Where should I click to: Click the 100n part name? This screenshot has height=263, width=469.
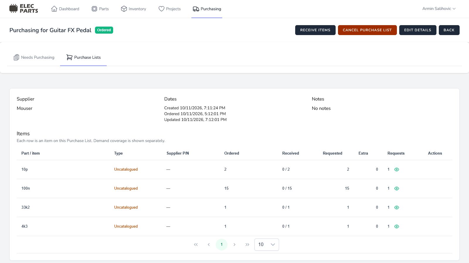click(x=26, y=188)
